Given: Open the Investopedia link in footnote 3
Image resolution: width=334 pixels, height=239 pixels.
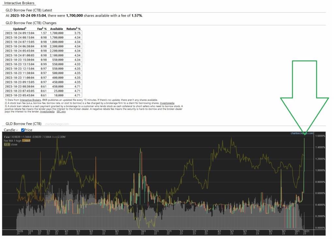Looking at the screenshot, I should click(47, 112).
